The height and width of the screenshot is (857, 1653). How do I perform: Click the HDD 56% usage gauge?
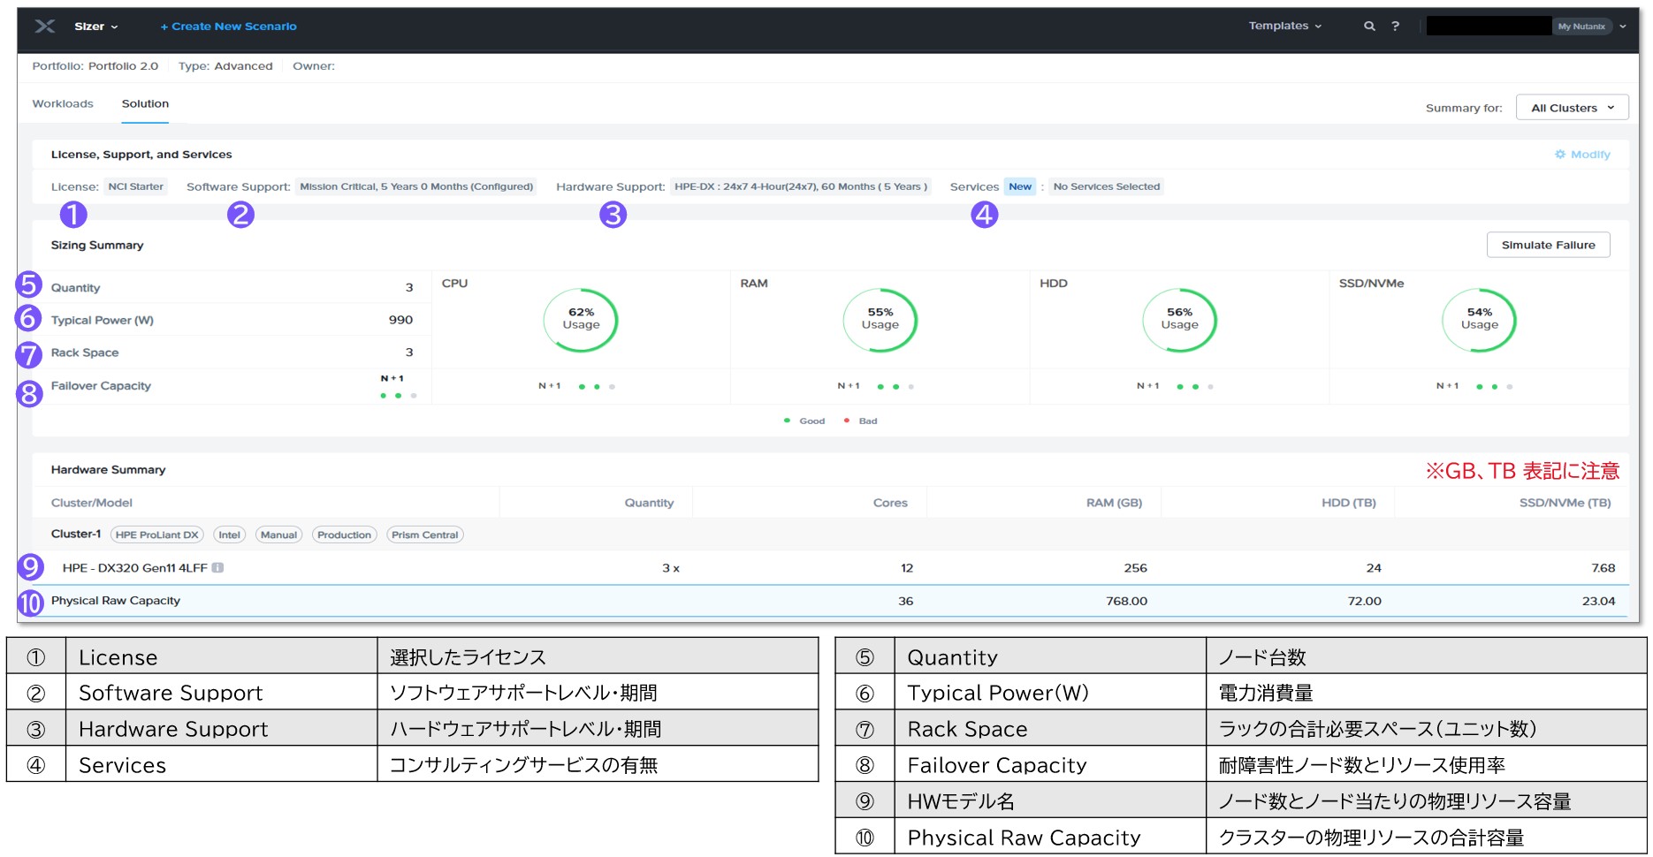pos(1179,319)
